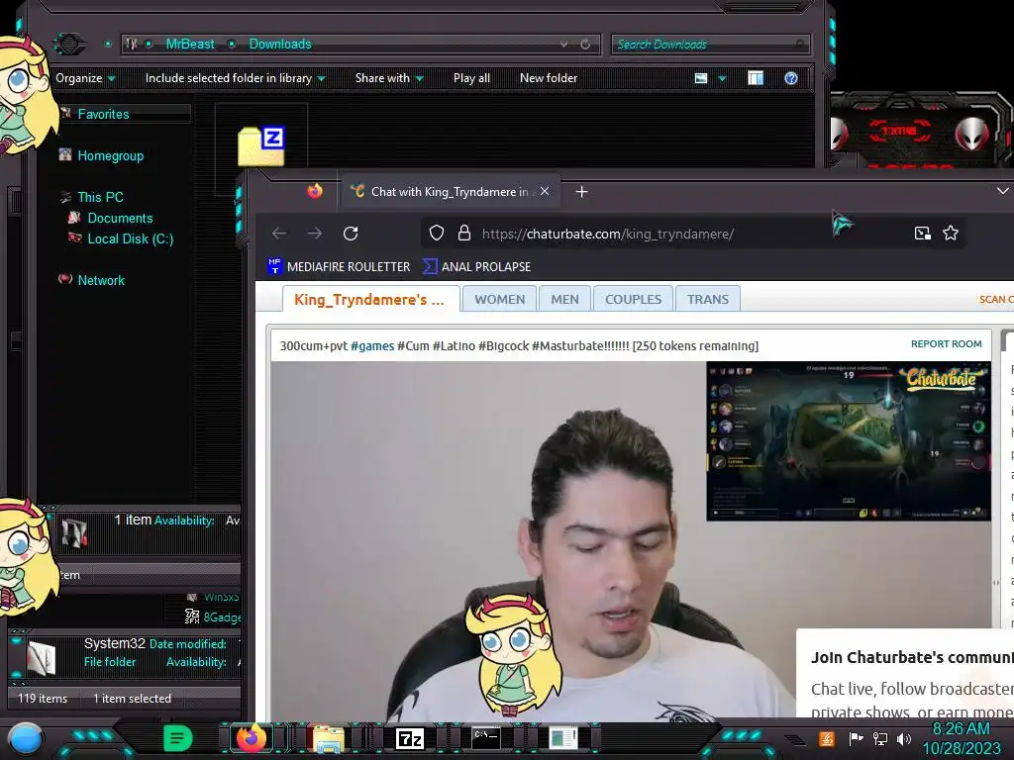
Task: Open Local Disk (C:) in navigation pane
Action: coord(131,239)
